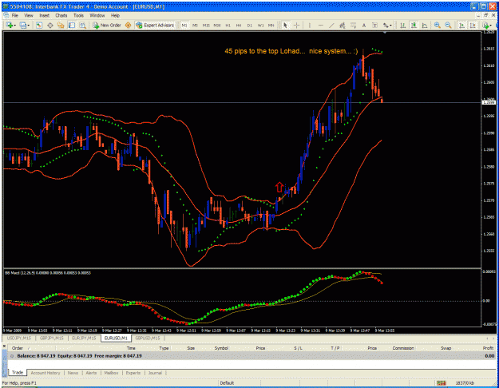Screen dimensions: 499x388
Task: Open the Alerts tab
Action: pos(91,373)
